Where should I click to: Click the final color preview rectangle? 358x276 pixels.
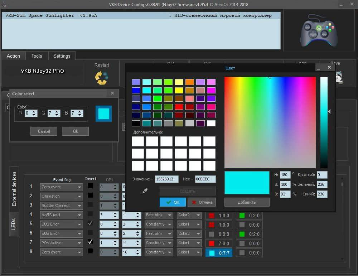247,183
